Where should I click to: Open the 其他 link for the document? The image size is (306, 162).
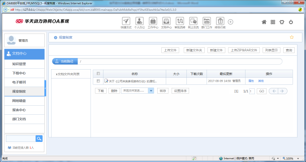261,81
